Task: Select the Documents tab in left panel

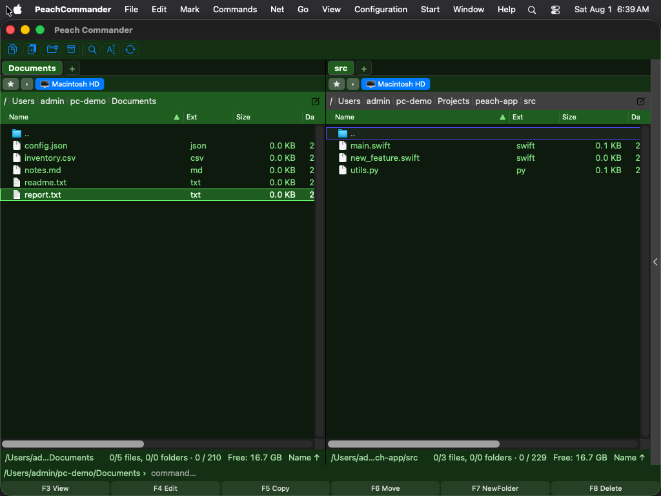Action: coord(32,68)
